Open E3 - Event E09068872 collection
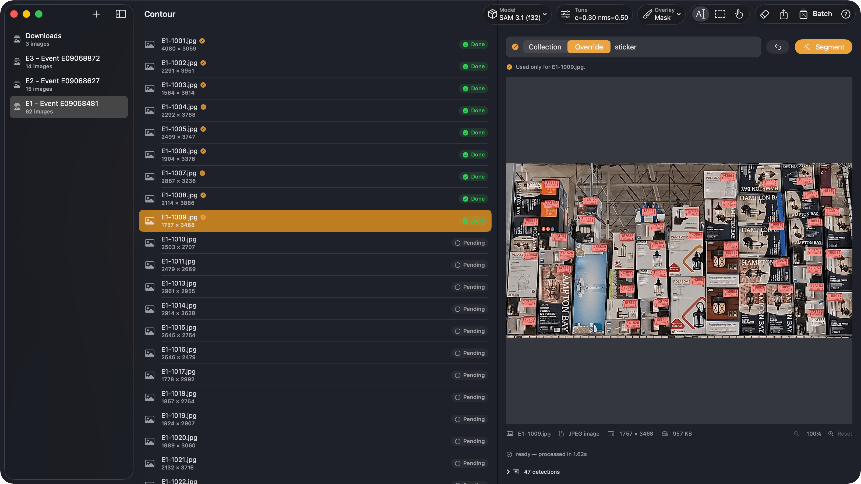 coord(69,62)
